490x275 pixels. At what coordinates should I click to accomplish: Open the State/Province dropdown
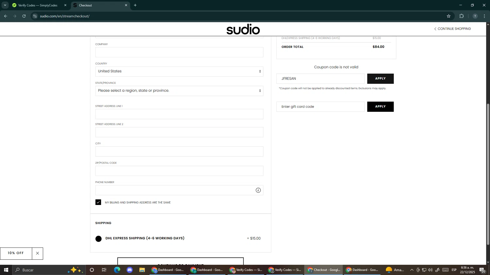point(179,91)
